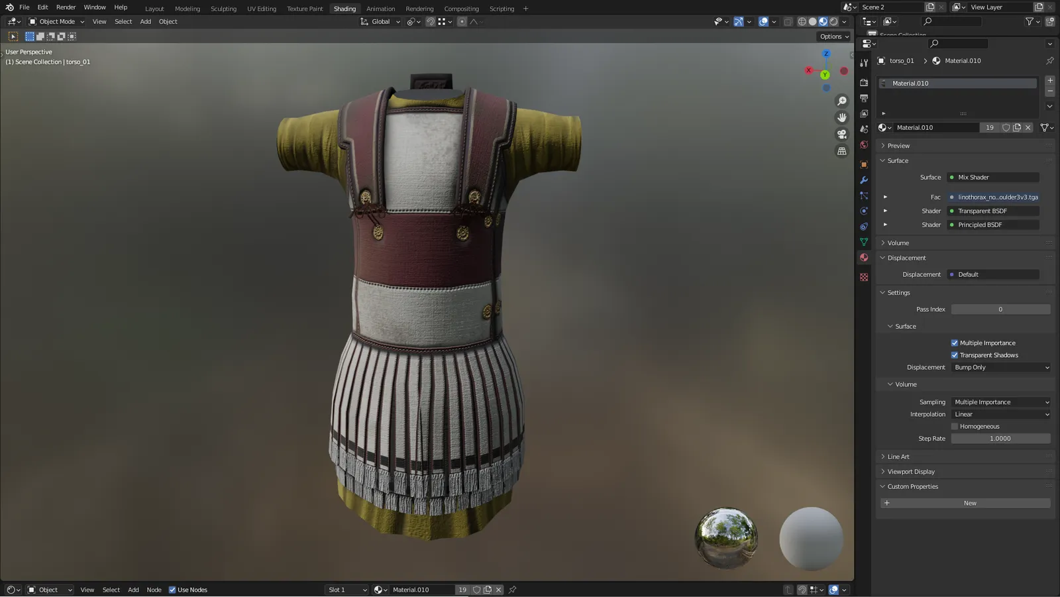
Task: Pin the properties editor context
Action: 1050,60
